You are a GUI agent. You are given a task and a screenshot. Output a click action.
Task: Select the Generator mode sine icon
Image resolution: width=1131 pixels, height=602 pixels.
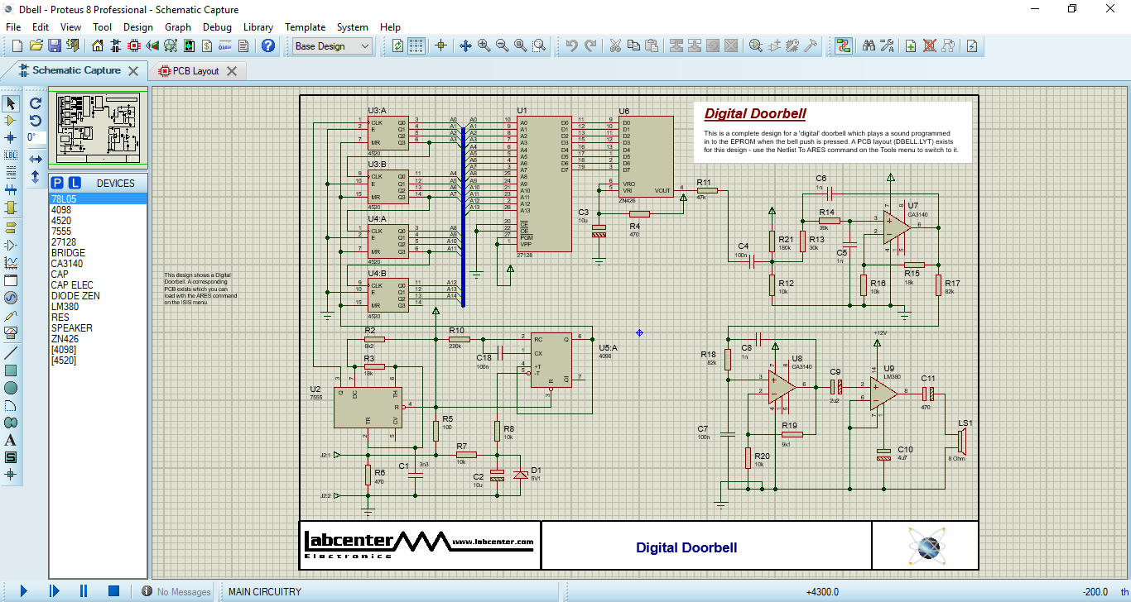click(x=11, y=297)
